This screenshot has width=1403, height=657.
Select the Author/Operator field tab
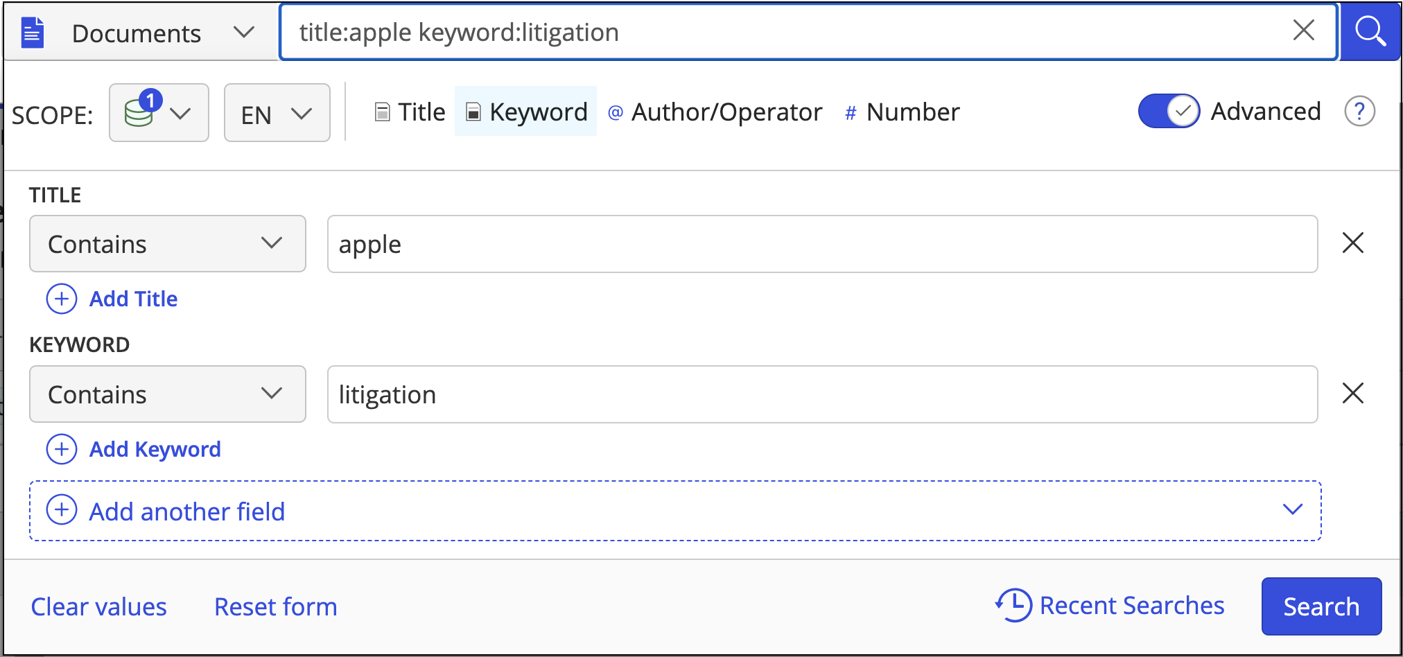tap(715, 112)
